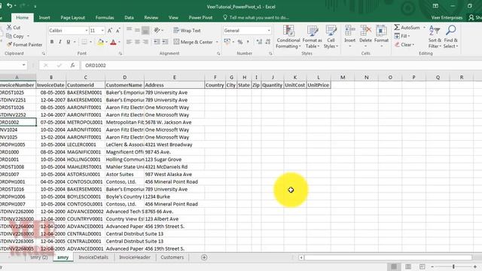The image size is (482, 271).
Task: Toggle Merge & Center
Action: point(193,42)
